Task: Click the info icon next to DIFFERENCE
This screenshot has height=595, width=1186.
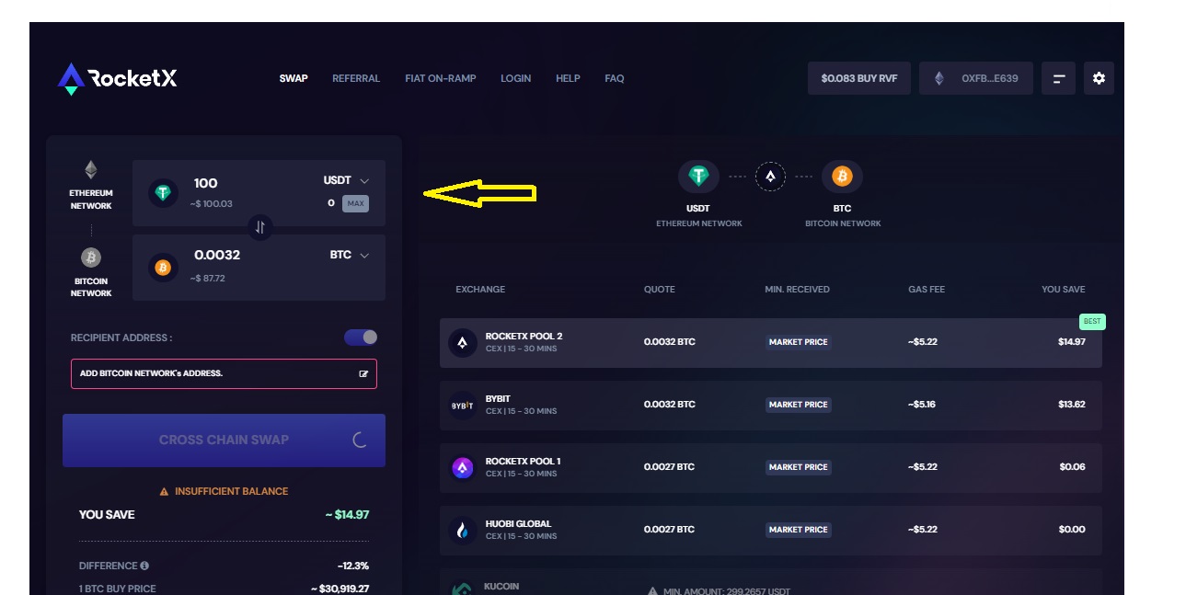Action: (144, 566)
